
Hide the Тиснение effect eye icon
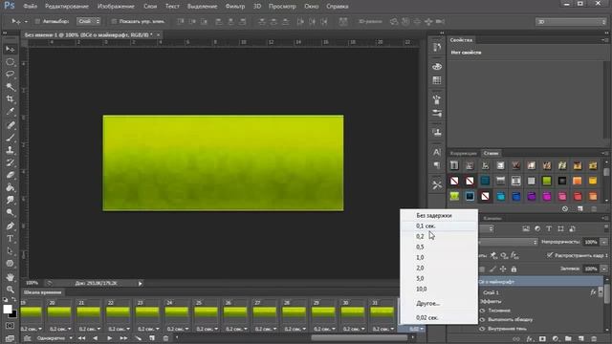tap(482, 311)
